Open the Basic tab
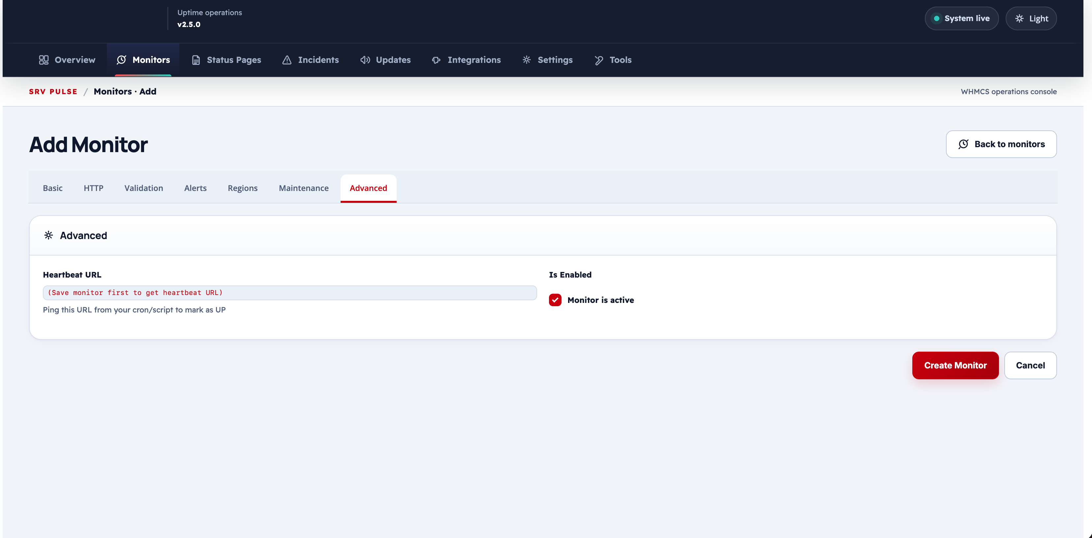 point(52,188)
